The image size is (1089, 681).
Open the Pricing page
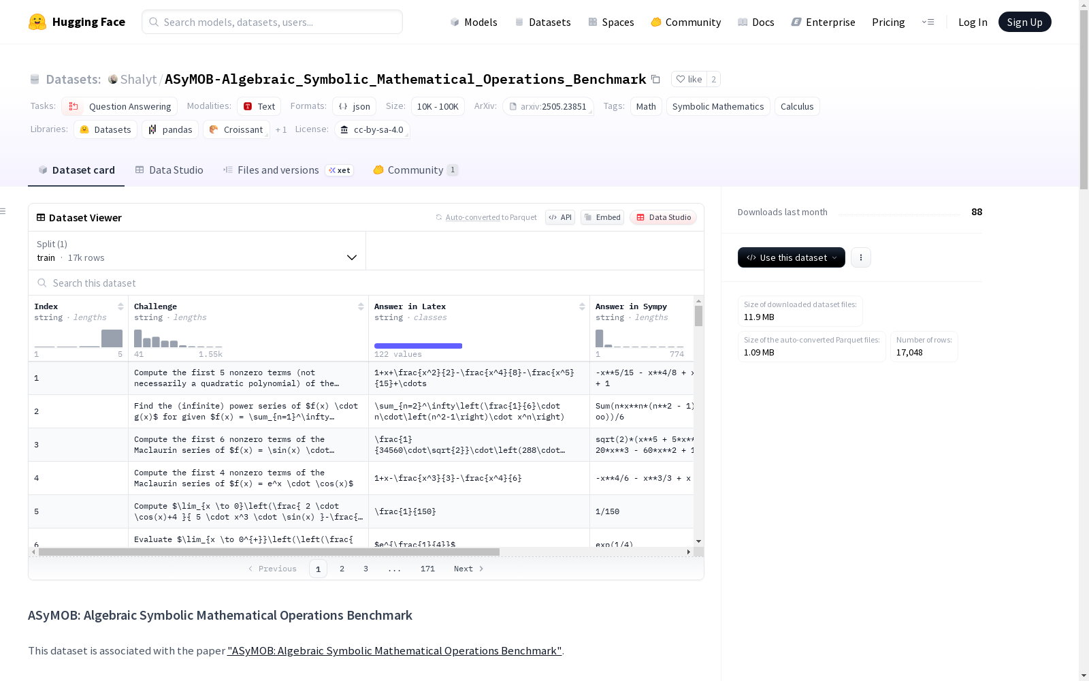tap(888, 22)
